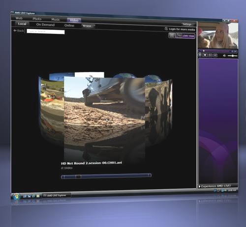Skip to next track in preview player
Screen dimensions: 246x227
[215, 55]
